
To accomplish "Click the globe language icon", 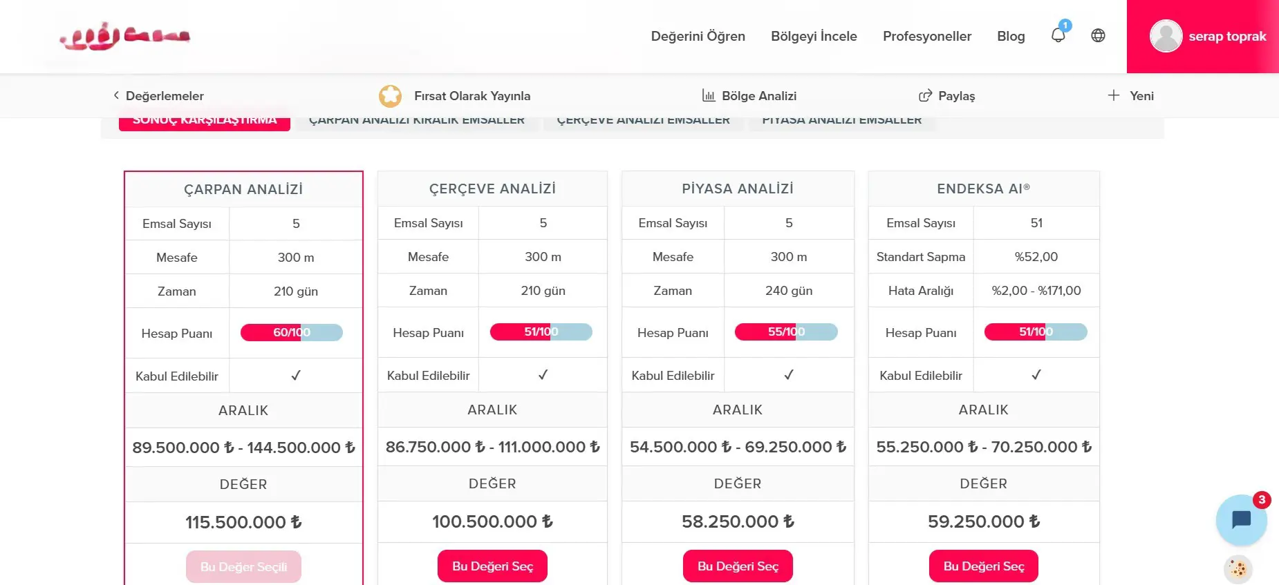I will point(1098,35).
